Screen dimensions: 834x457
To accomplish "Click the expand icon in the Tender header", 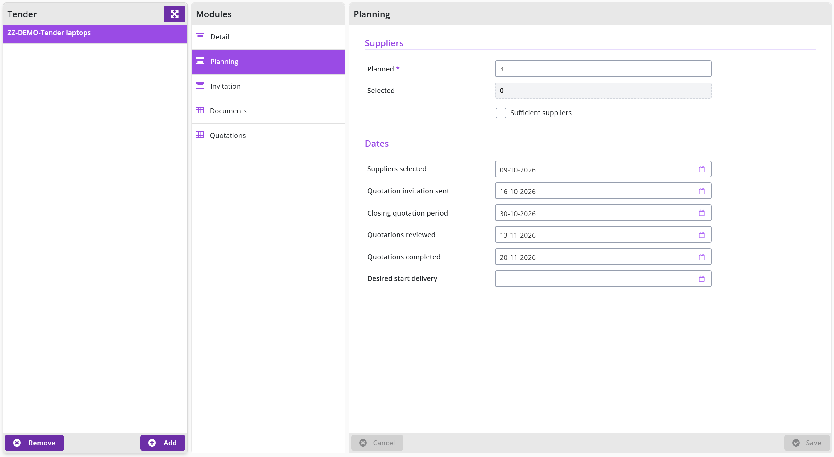I will pos(174,14).
